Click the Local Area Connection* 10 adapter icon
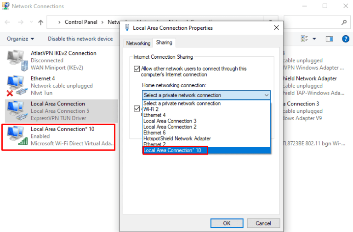This screenshot has height=232, width=353. (x=16, y=136)
